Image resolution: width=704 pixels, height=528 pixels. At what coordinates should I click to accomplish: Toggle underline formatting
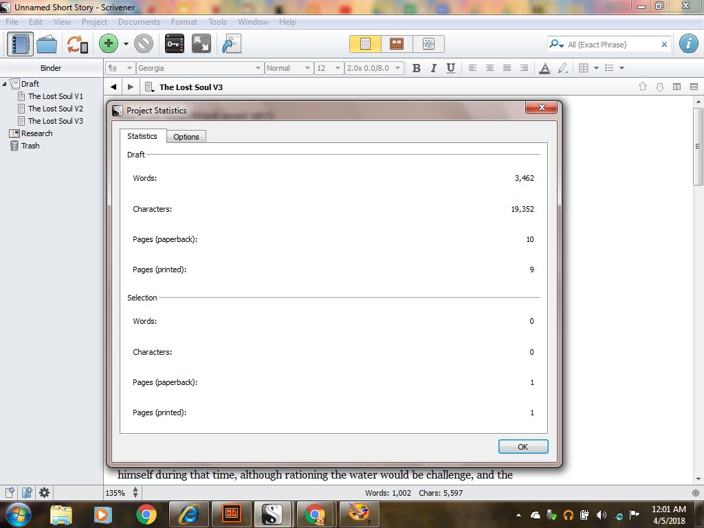click(x=452, y=68)
